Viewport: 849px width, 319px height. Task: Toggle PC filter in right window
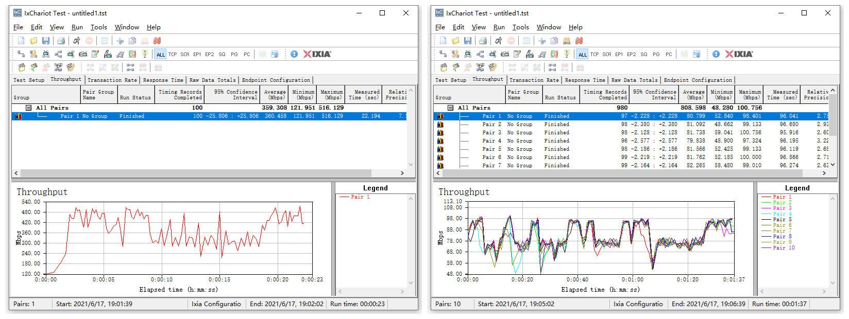[669, 55]
